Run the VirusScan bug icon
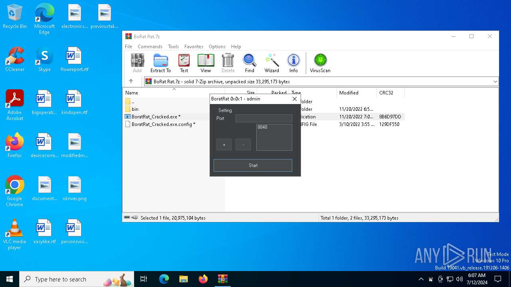Viewport: 511px width, 287px height. 320,63
